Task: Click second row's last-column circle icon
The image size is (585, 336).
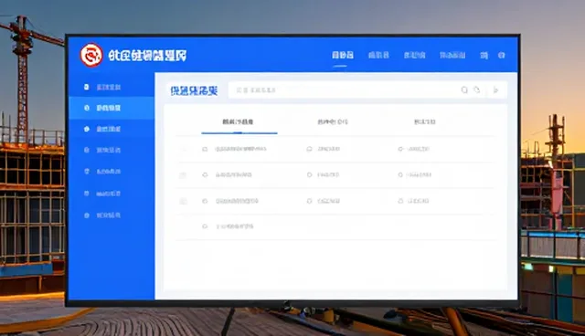Action: (400, 174)
